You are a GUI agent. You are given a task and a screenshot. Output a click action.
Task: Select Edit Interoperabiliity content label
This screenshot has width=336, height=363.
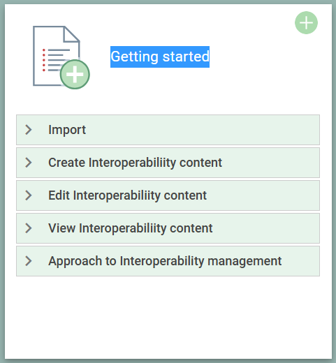click(x=127, y=195)
